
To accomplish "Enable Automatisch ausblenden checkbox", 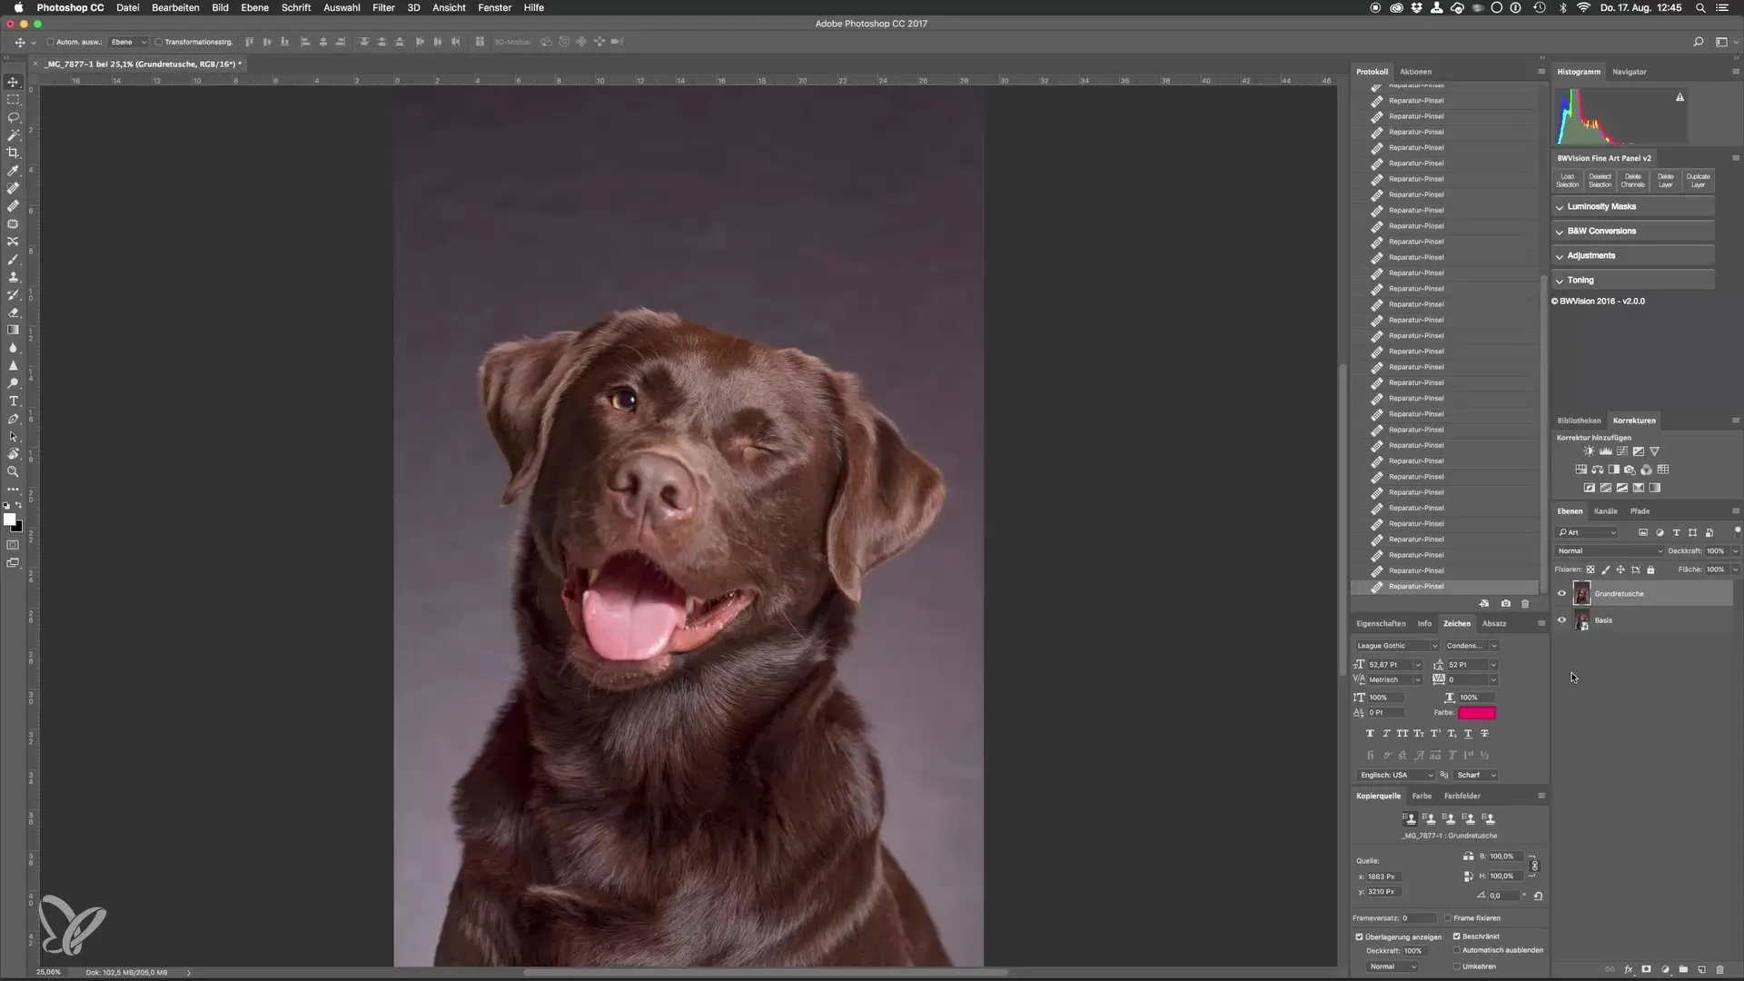I will [x=1456, y=950].
